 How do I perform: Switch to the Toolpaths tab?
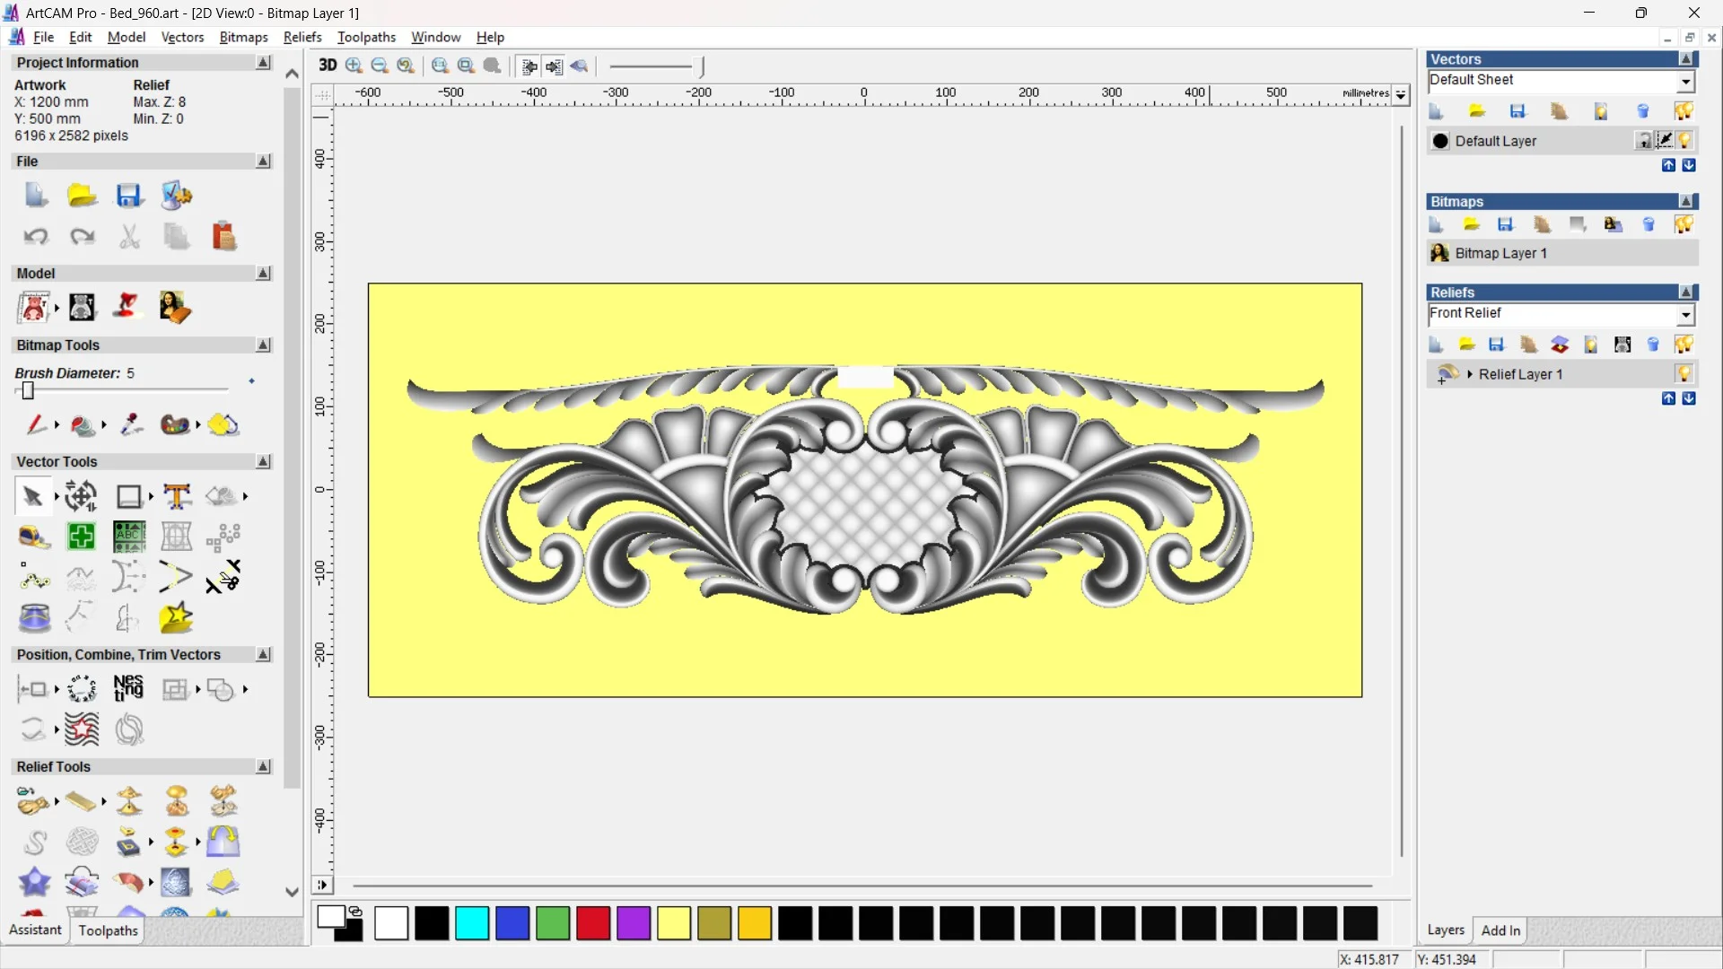click(108, 930)
